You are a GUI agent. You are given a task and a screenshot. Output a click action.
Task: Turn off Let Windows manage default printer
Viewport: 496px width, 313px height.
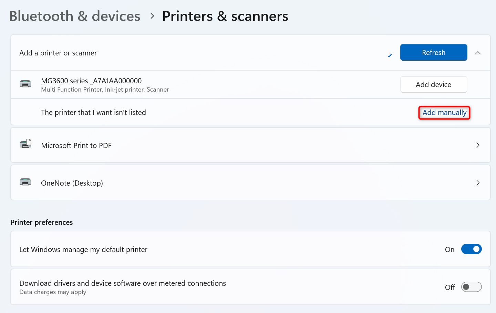coord(471,249)
